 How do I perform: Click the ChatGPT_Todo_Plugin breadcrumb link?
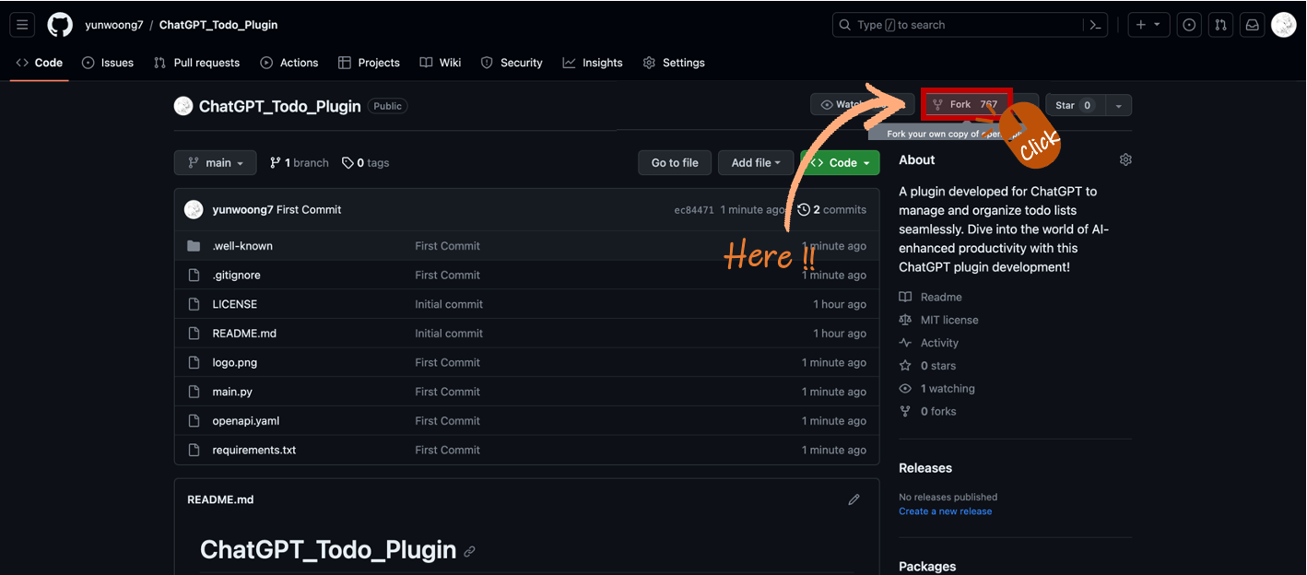[218, 25]
